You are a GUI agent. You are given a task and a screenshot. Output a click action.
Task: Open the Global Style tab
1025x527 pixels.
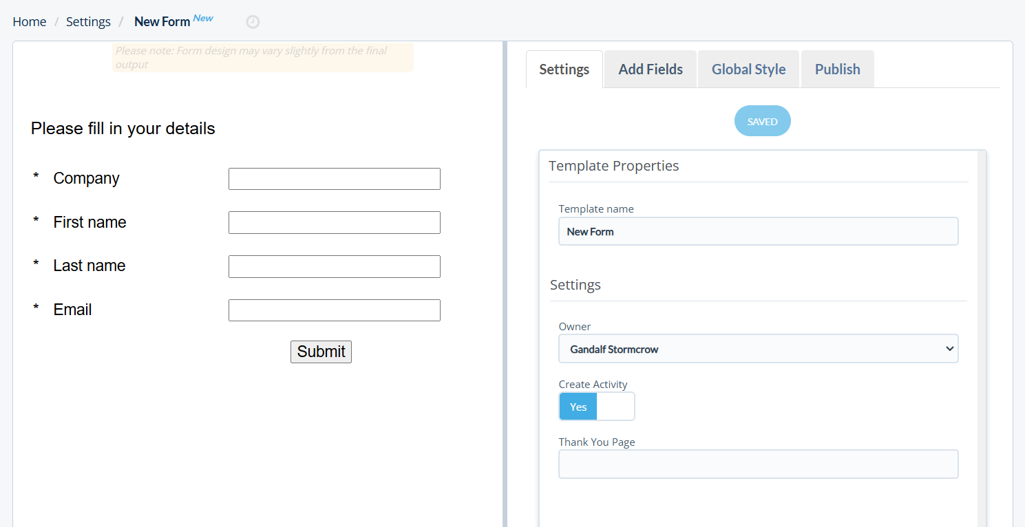point(749,69)
